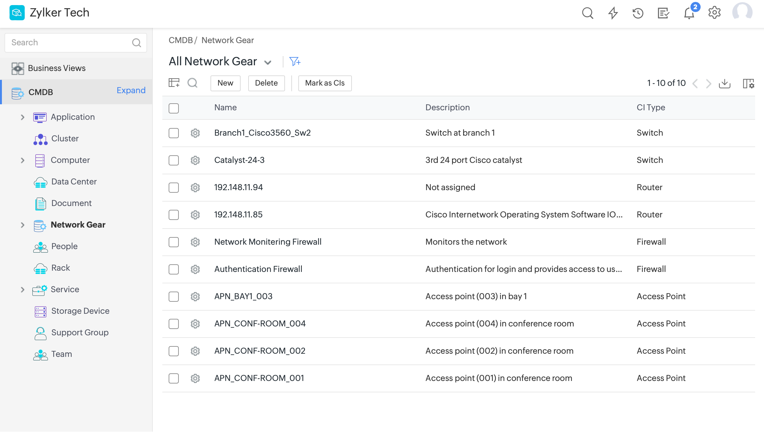Toggle the select-all checkbox in header

point(174,108)
